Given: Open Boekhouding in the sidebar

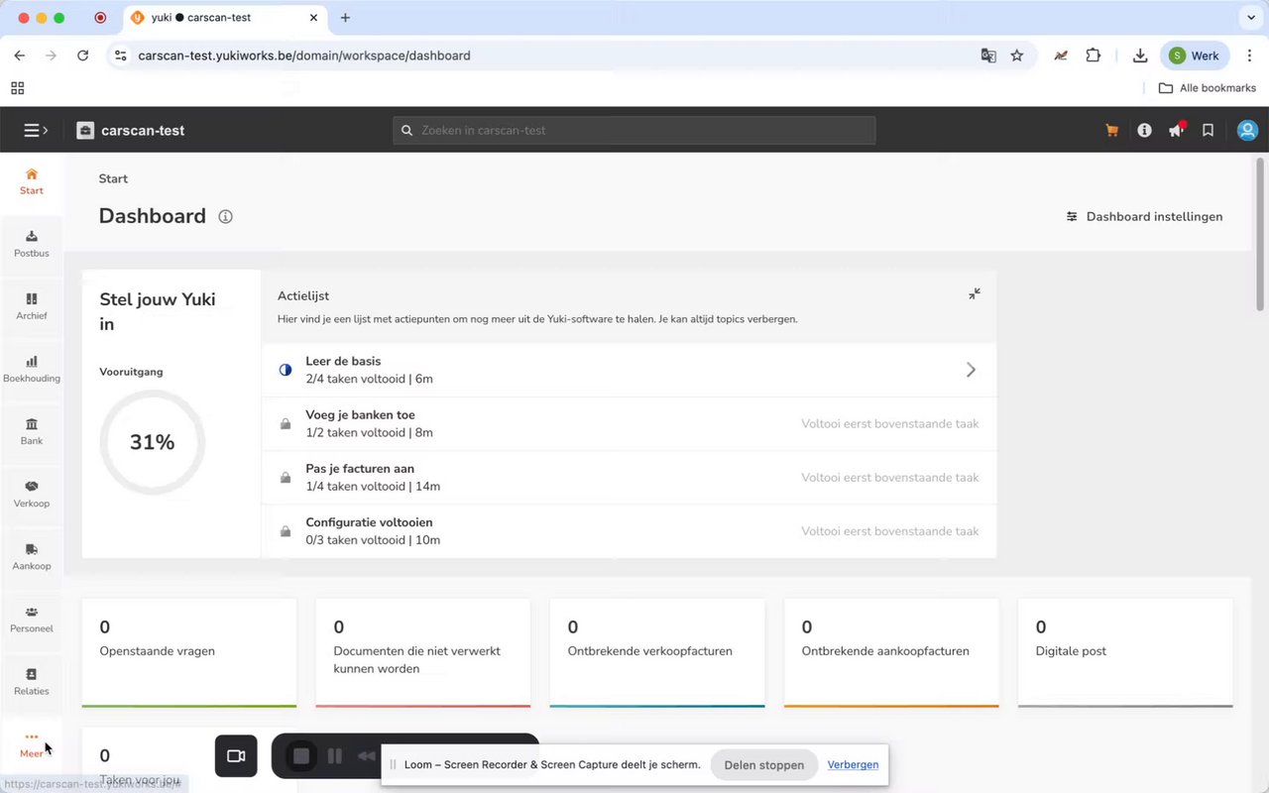Looking at the screenshot, I should (x=32, y=368).
